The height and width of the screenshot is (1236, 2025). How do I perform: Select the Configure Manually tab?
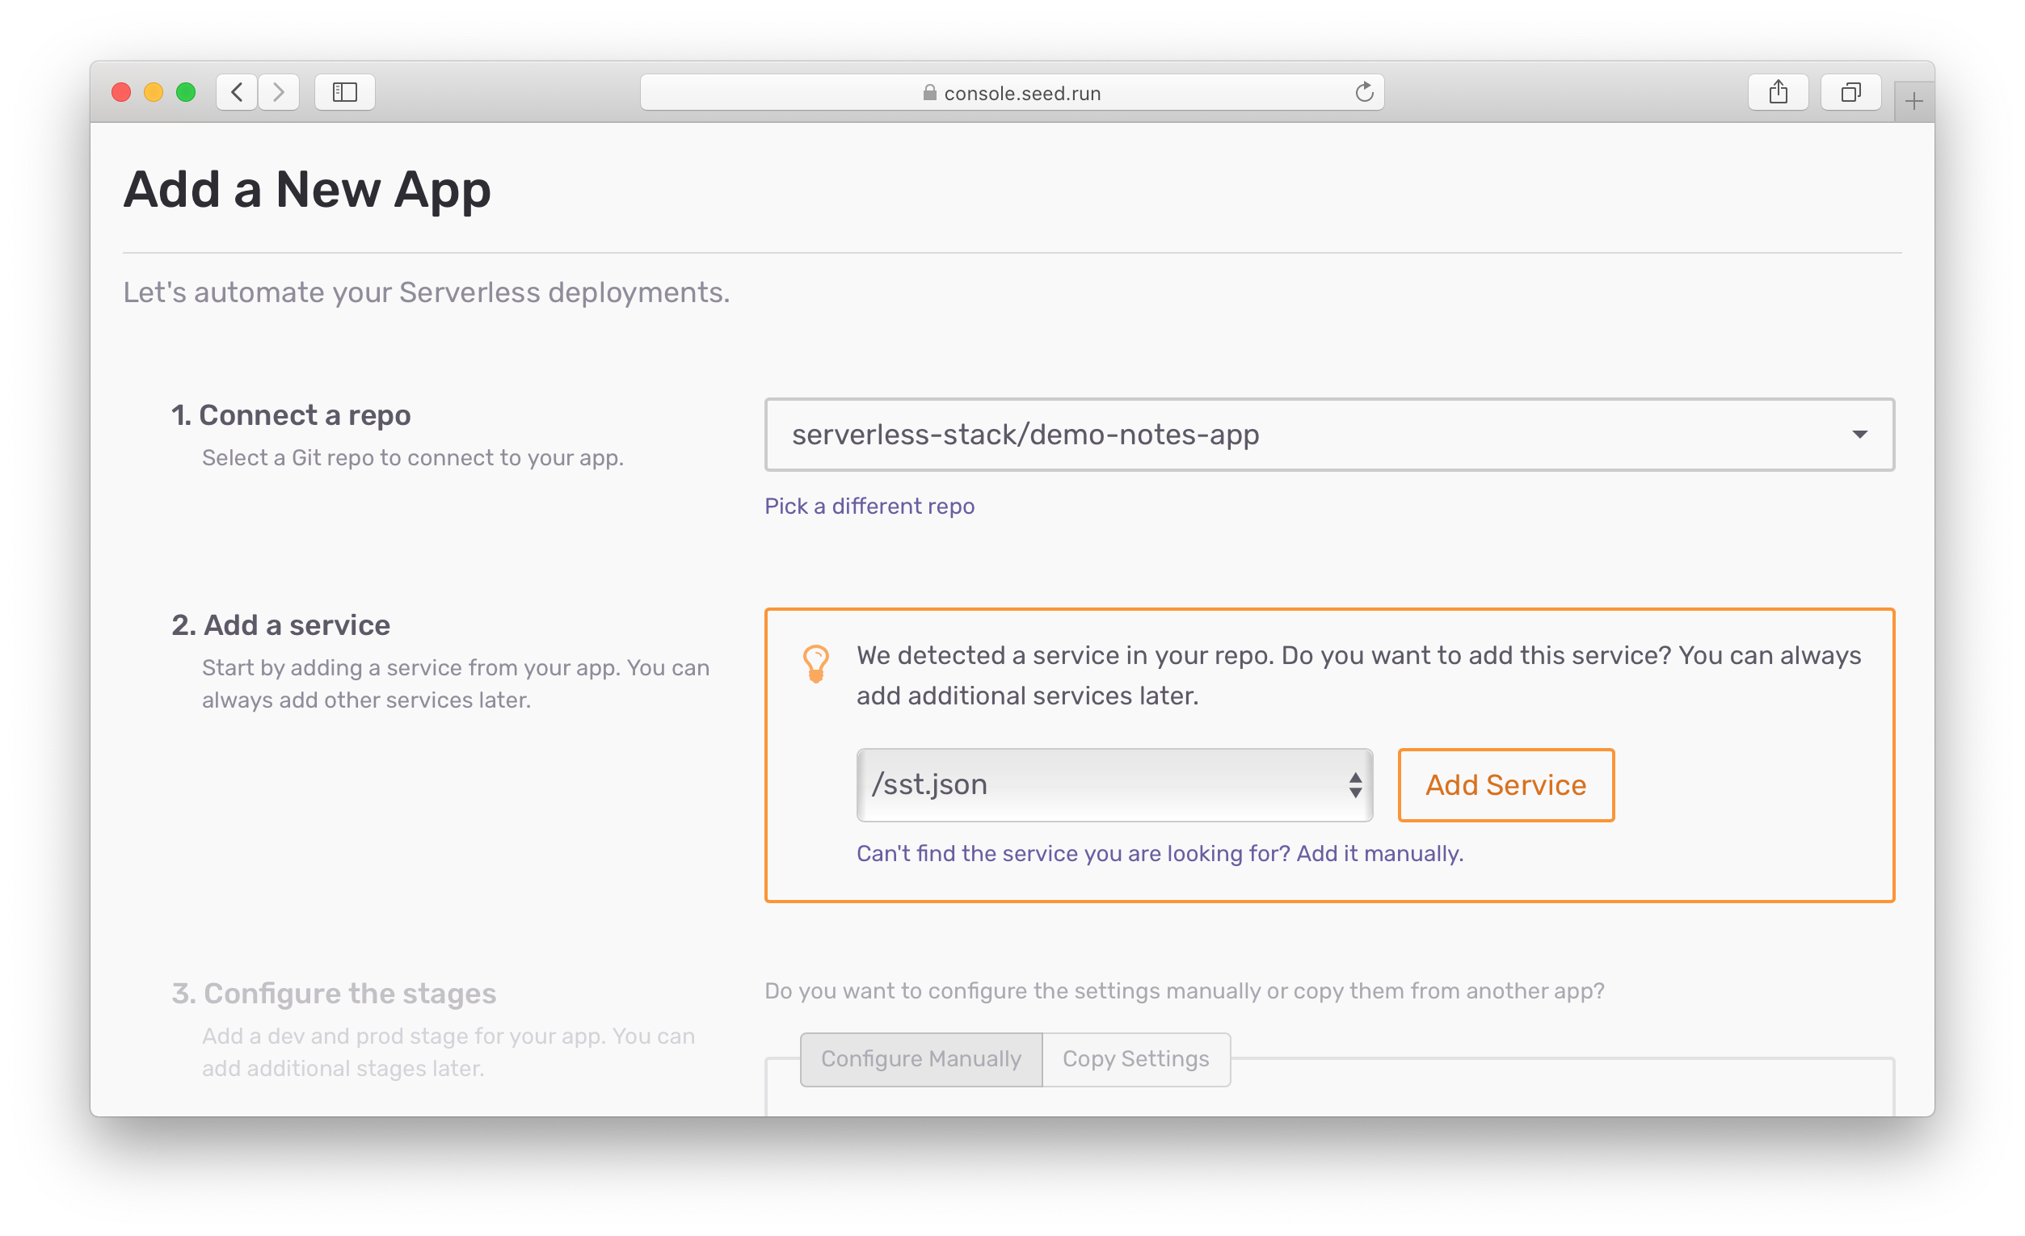coord(920,1059)
